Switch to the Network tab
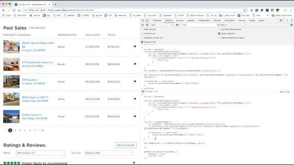The height and width of the screenshot is (165, 294). click(x=191, y=20)
